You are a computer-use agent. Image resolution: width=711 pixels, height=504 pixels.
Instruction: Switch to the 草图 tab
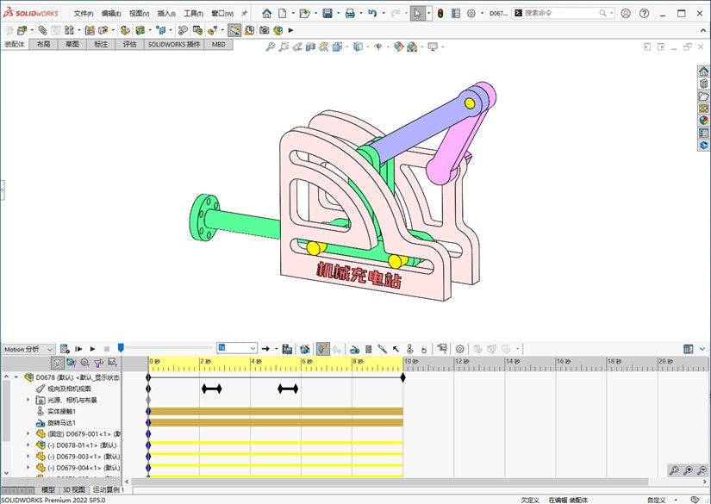[x=72, y=45]
